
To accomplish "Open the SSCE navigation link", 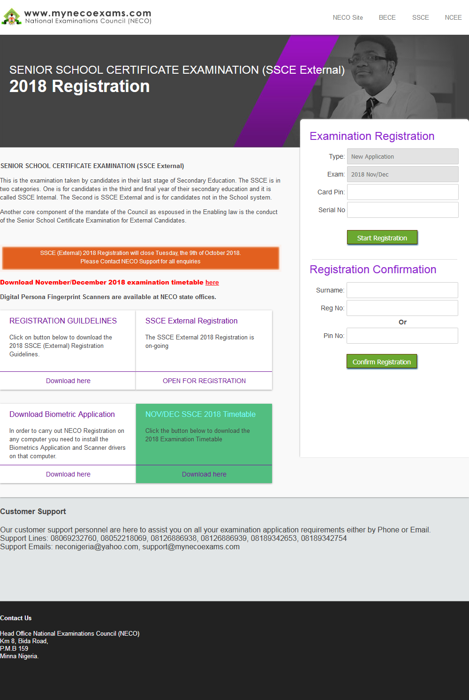I will click(420, 17).
